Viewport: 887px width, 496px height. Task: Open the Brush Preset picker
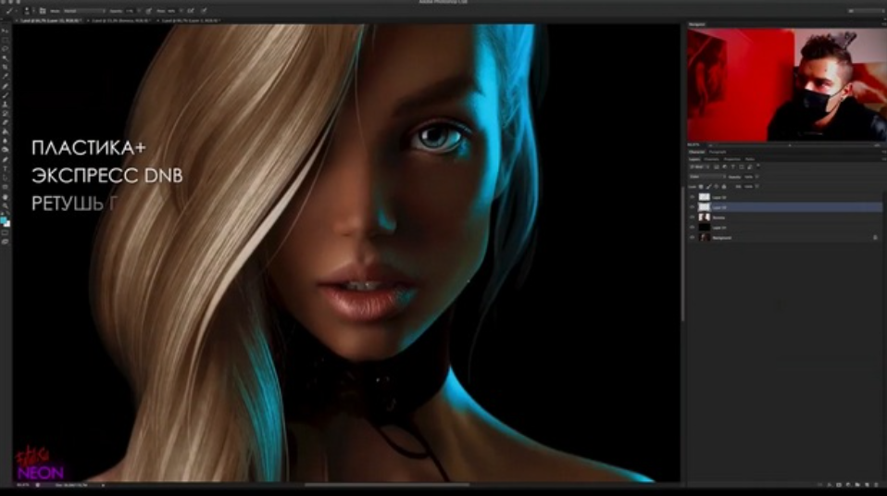point(27,11)
